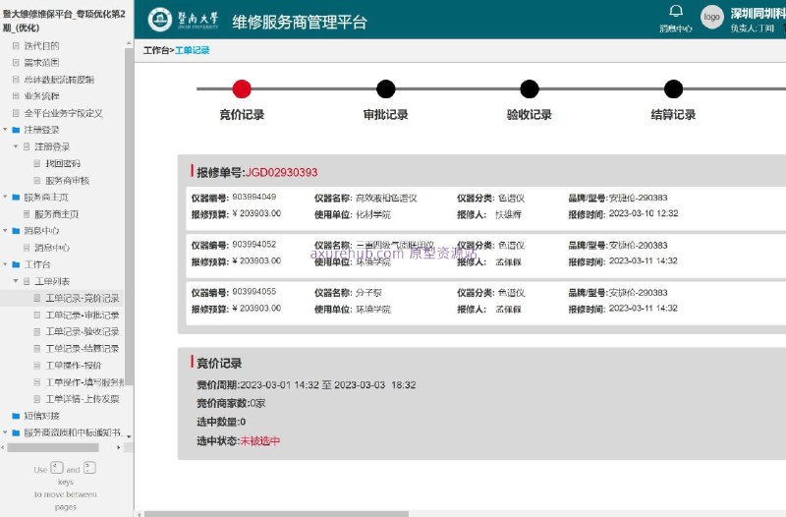The width and height of the screenshot is (786, 517).
Task: Click the left arrow key hint icon
Action: [57, 468]
